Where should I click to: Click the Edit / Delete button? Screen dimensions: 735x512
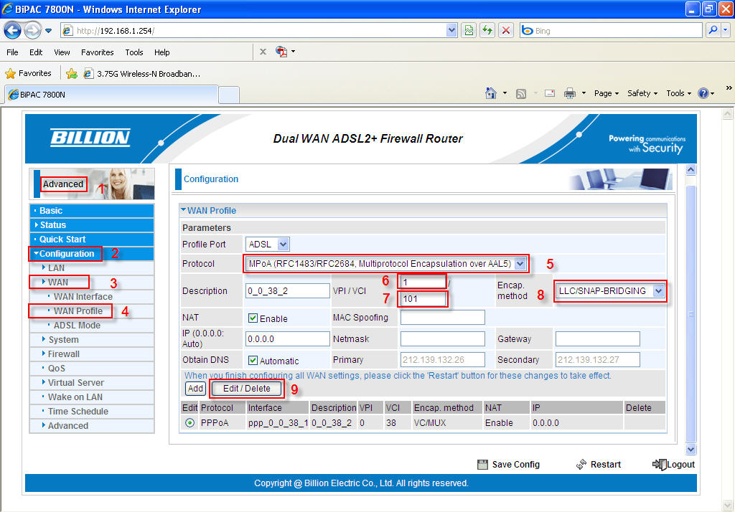click(x=247, y=389)
